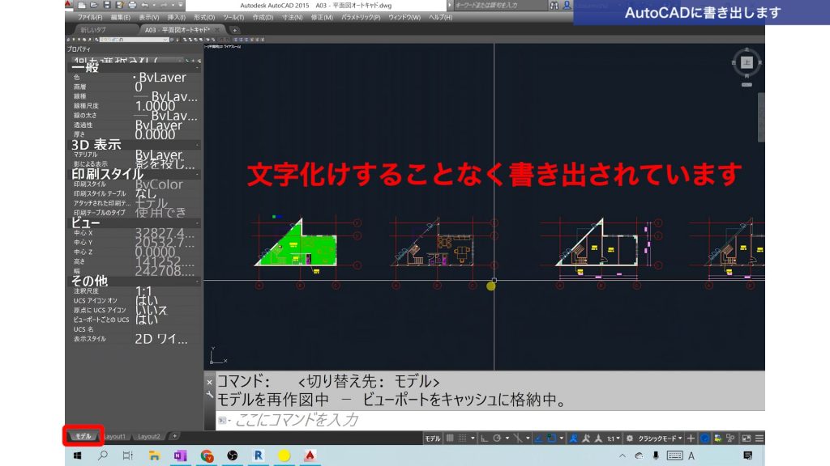
Task: Click the 1:1 annotation scale icon
Action: [611, 437]
